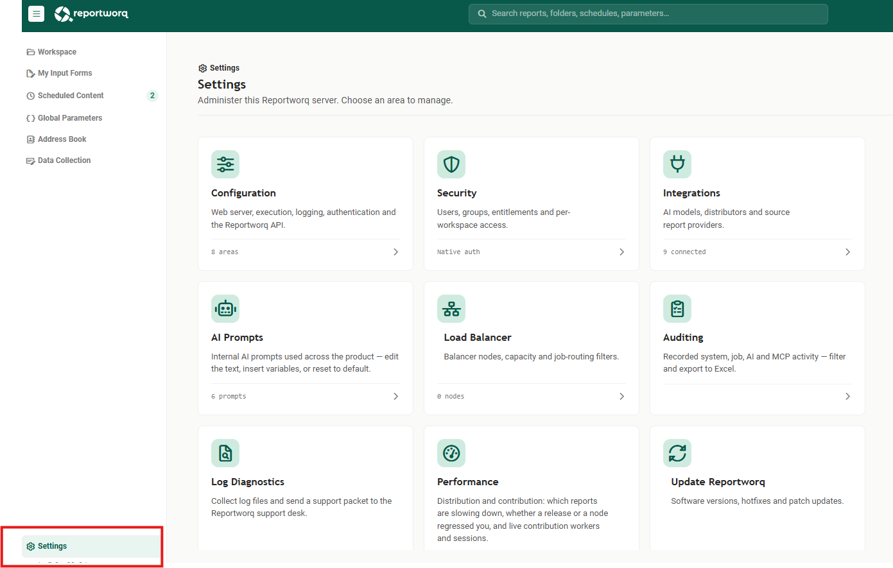Click the search magnifier icon

(x=482, y=13)
